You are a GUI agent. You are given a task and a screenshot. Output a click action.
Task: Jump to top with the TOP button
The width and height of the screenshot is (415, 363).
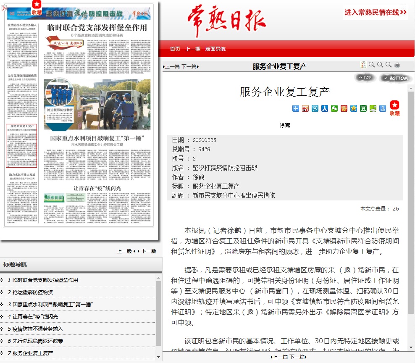coord(365,78)
